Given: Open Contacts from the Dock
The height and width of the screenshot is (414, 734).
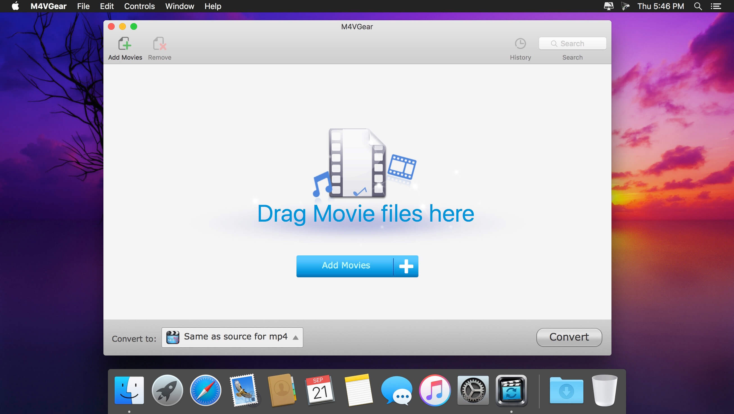Looking at the screenshot, I should pyautogui.click(x=282, y=390).
